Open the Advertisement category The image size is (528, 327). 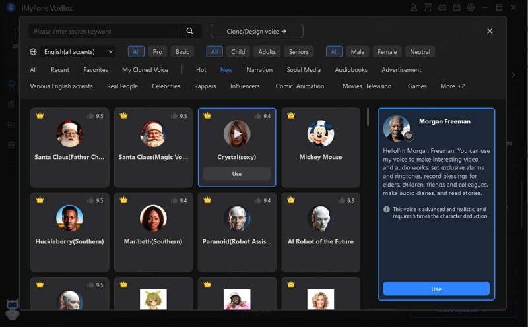[401, 70]
